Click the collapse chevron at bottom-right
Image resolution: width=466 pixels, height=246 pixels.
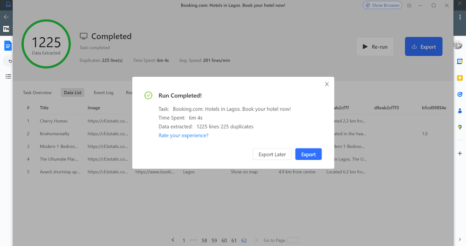460,239
